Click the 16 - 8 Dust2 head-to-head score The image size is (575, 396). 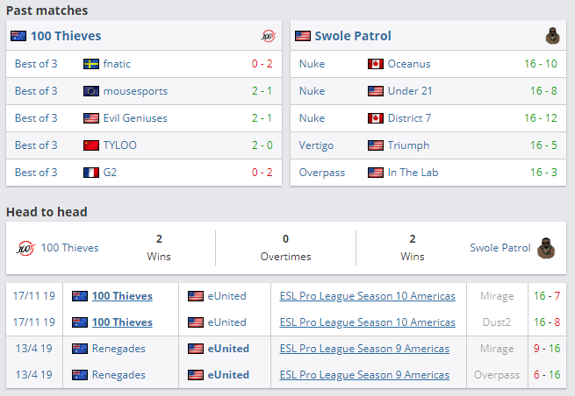[x=549, y=322]
